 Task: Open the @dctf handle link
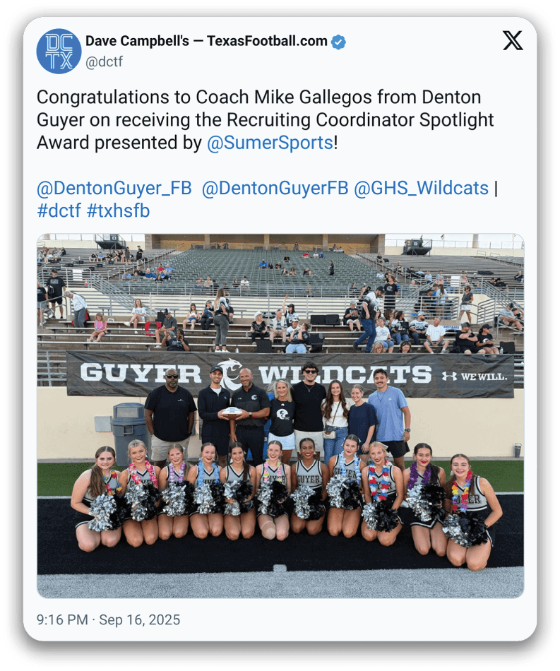(x=104, y=61)
